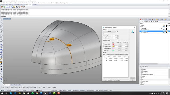Open Chrome from the Windows taskbar
The image size is (170, 95).
click(37, 93)
